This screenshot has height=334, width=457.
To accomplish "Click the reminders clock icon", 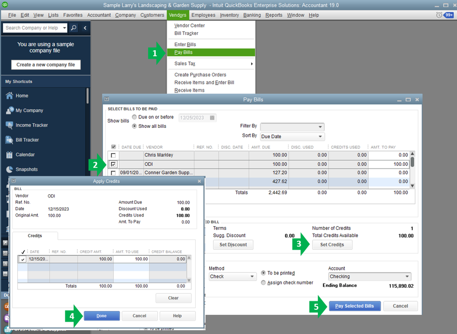I will (439, 15).
